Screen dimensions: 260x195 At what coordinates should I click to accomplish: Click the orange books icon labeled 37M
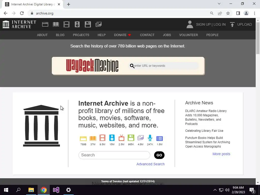(93, 138)
